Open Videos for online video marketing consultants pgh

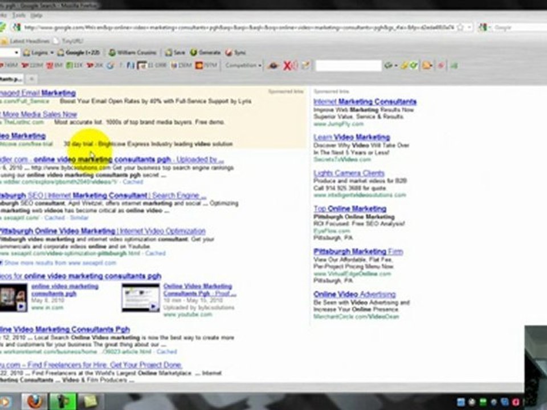[x=80, y=276]
